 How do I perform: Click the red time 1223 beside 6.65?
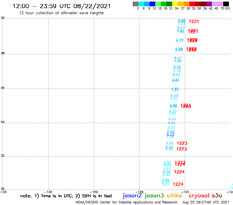[x=182, y=143]
